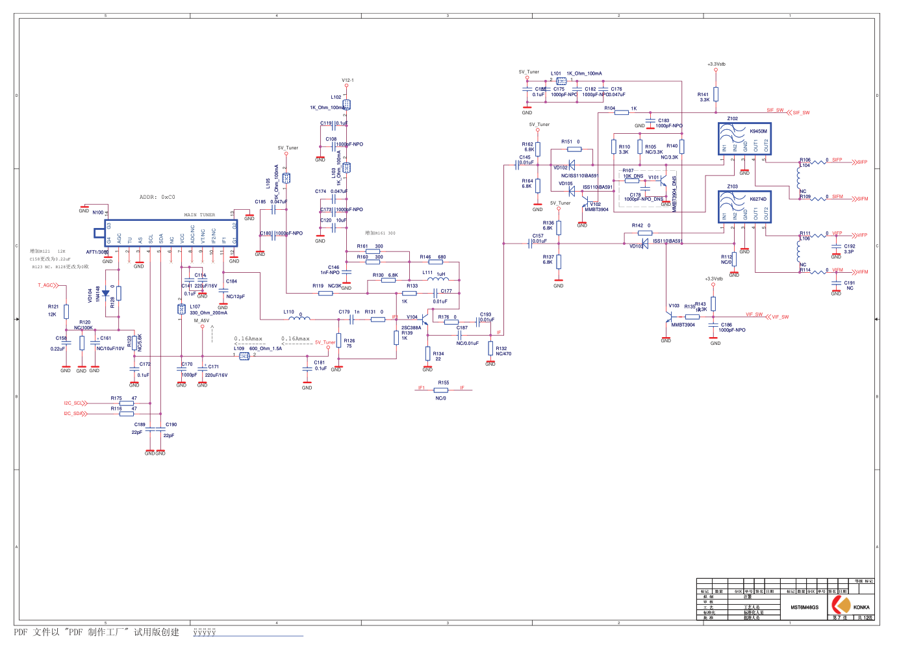Select the L102 inductor label

pos(336,97)
